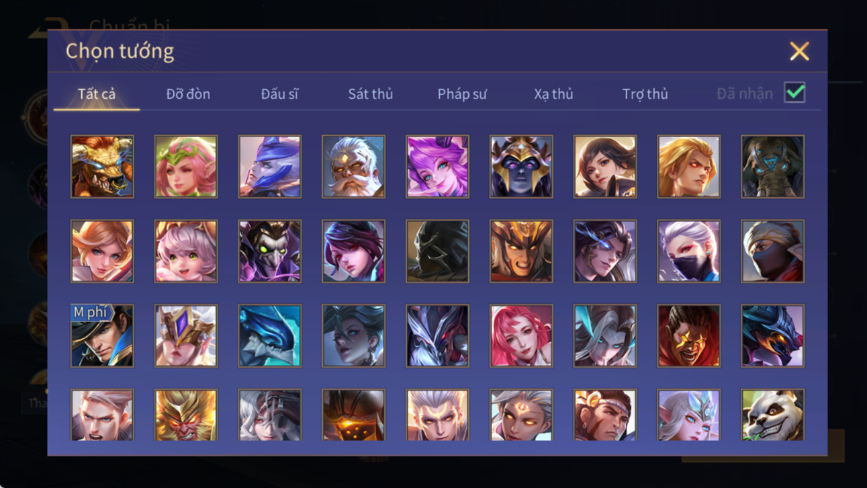Switch to the Đỡ đòn tab
This screenshot has height=488, width=867.
pyautogui.click(x=188, y=94)
